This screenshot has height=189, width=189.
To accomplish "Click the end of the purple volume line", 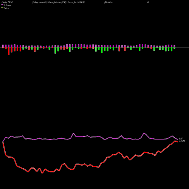I will 177,139.
